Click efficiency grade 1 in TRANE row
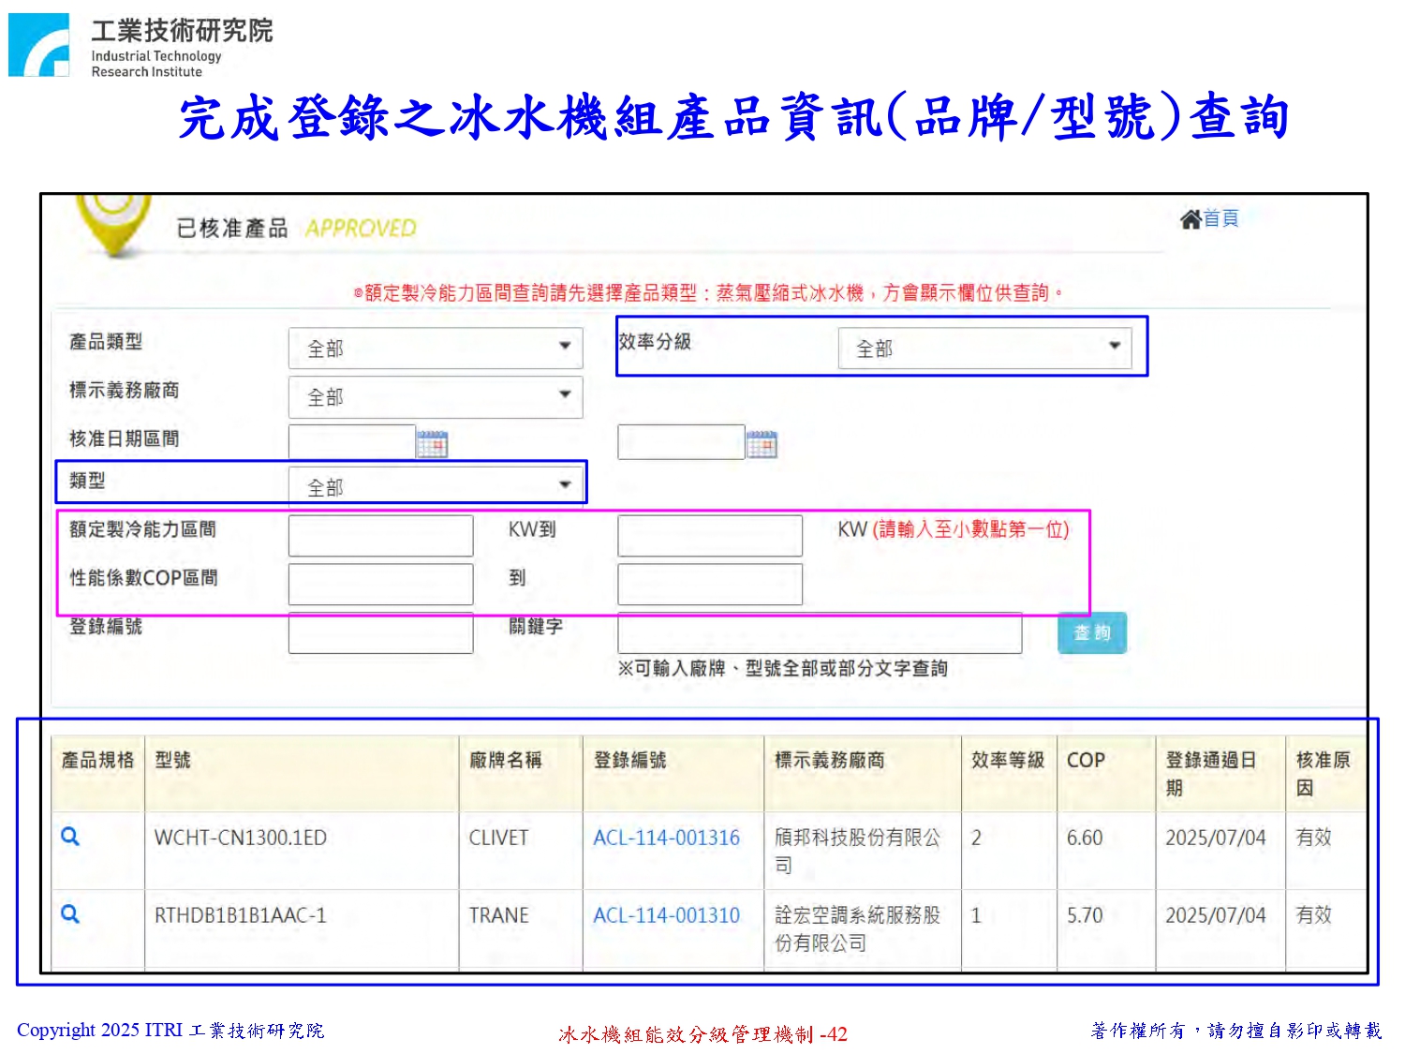 [976, 915]
